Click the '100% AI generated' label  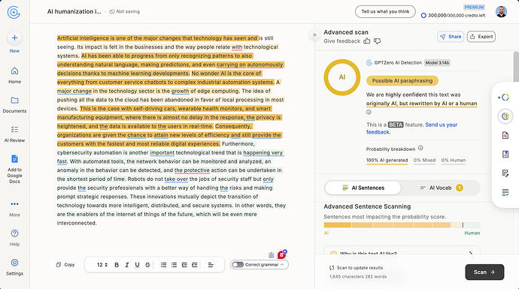(387, 160)
